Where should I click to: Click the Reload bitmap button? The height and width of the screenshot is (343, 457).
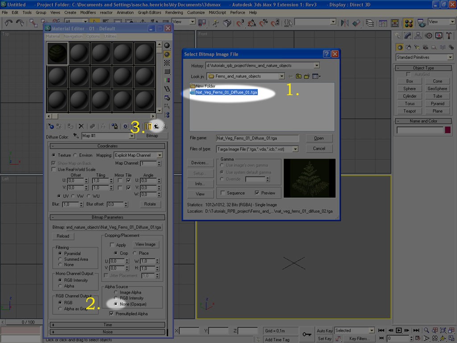[63, 236]
